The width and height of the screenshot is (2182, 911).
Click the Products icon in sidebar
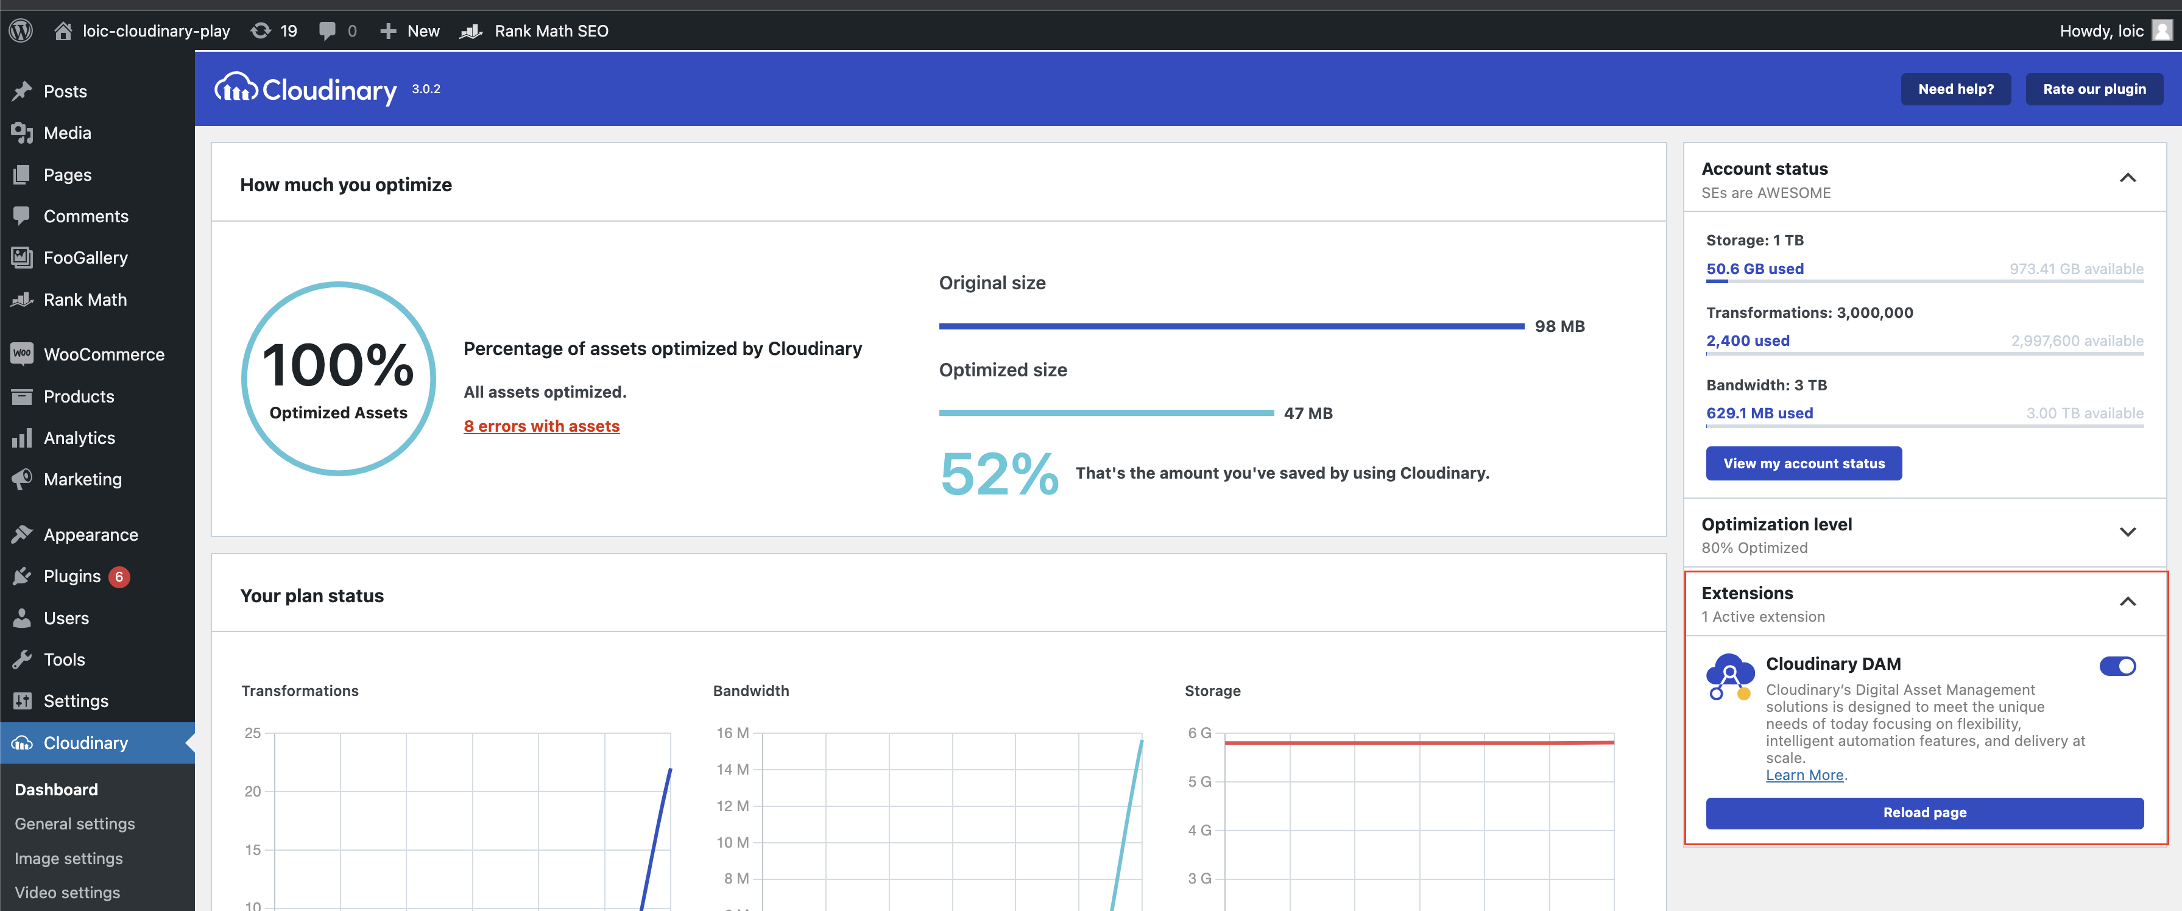point(22,396)
